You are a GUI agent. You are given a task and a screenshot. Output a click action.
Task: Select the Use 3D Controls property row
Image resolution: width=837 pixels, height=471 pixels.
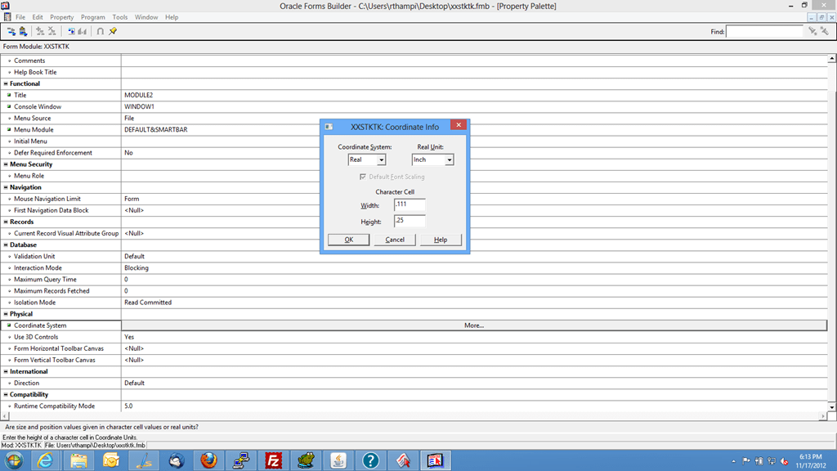(x=414, y=337)
